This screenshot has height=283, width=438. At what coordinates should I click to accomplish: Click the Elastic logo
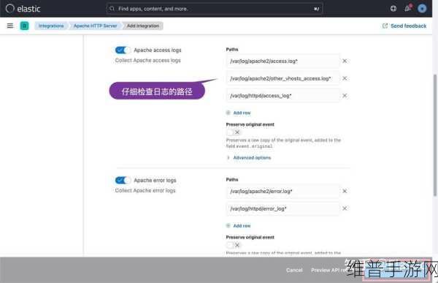pyautogui.click(x=23, y=9)
